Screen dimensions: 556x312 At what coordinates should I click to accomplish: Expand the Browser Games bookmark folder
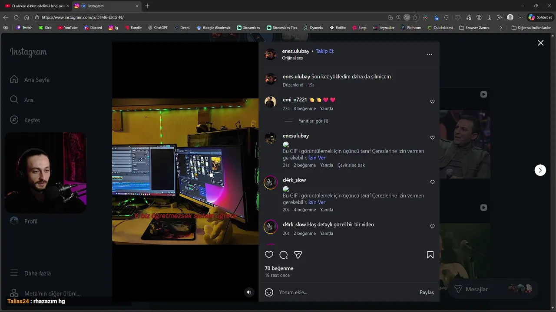tap(474, 28)
